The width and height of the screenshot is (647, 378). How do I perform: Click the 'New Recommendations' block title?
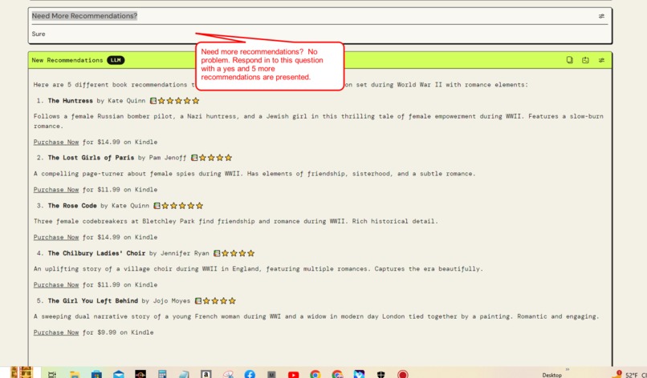67,60
